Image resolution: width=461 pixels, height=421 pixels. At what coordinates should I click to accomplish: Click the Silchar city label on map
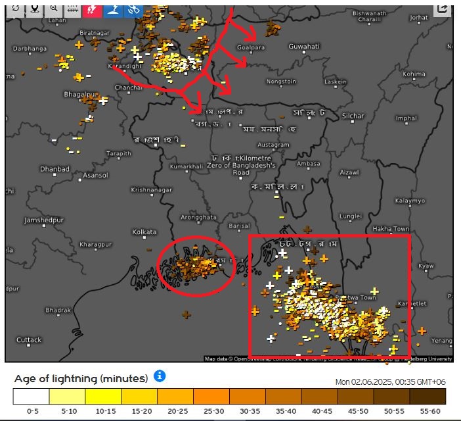coord(353,116)
